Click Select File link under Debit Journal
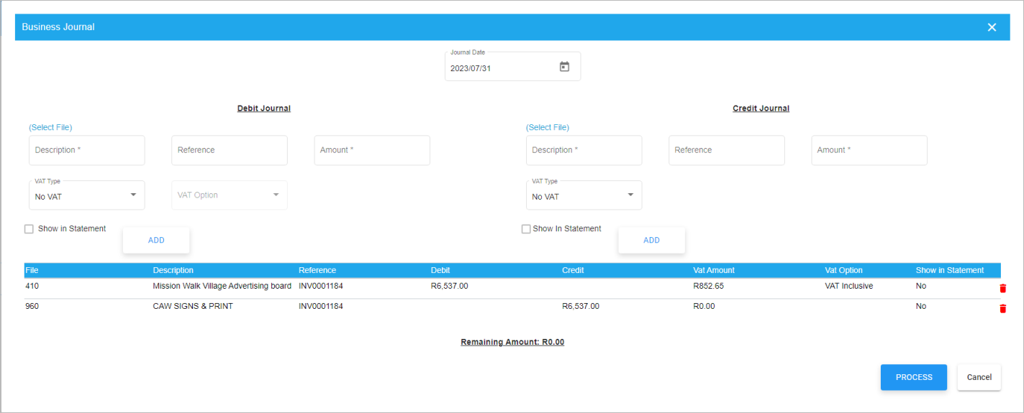1024x413 pixels. pyautogui.click(x=50, y=127)
